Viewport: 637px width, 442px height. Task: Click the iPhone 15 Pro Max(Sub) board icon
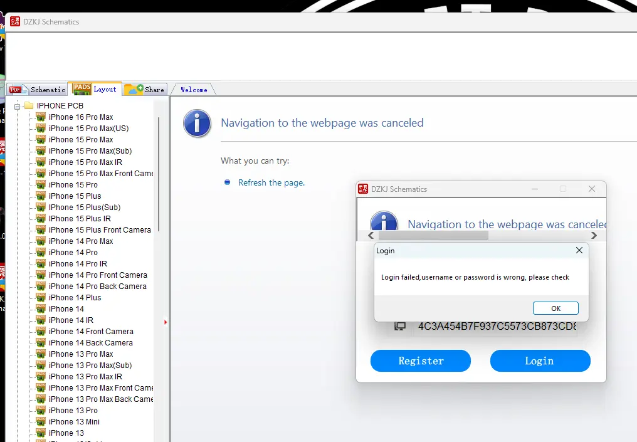[x=41, y=151]
